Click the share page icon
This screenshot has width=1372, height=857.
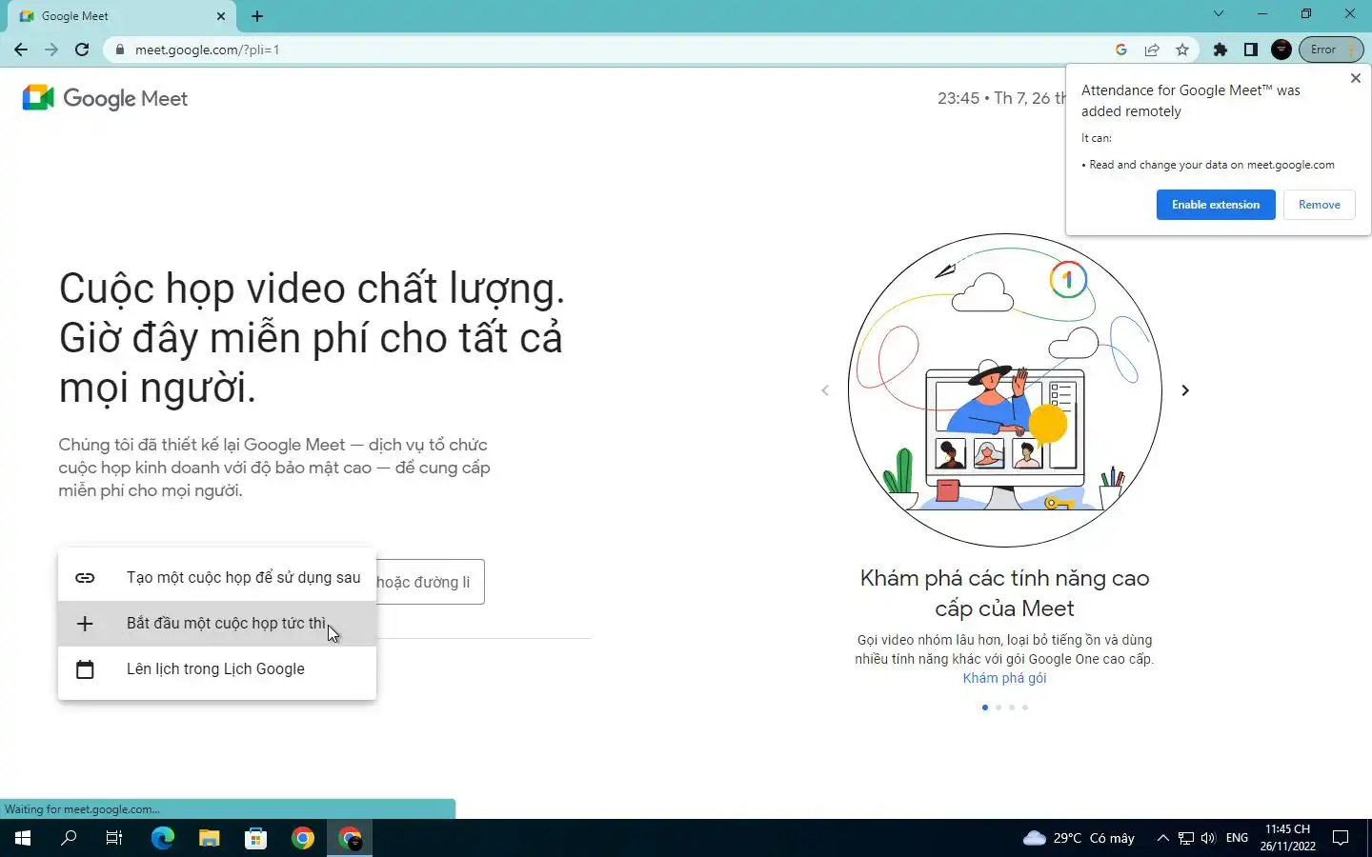tap(1152, 50)
